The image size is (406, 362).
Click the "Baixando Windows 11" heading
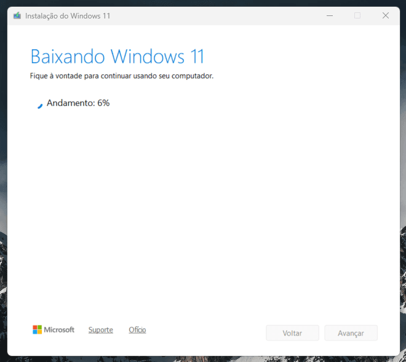(x=117, y=56)
